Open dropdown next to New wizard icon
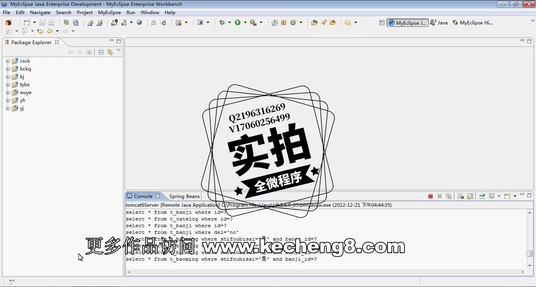 [x=34, y=23]
